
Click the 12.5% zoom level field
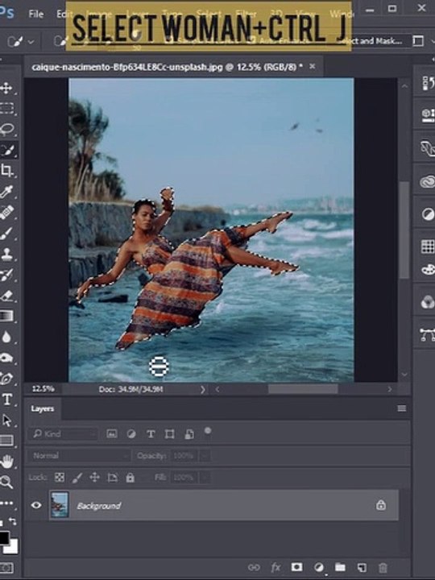(x=43, y=389)
